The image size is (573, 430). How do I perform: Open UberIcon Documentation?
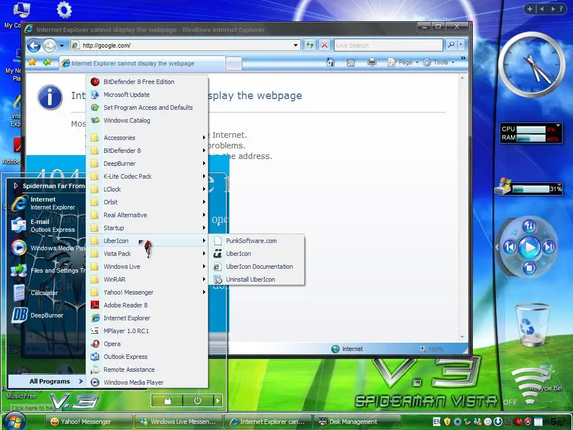tap(256, 267)
